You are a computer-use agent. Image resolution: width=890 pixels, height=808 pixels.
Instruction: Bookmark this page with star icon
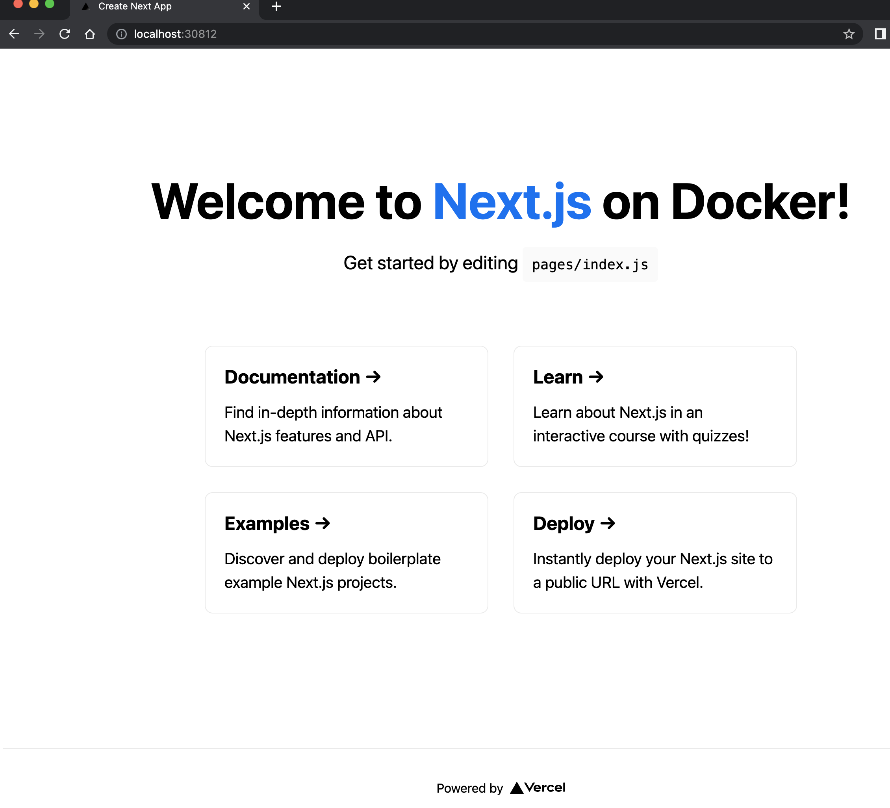point(849,34)
